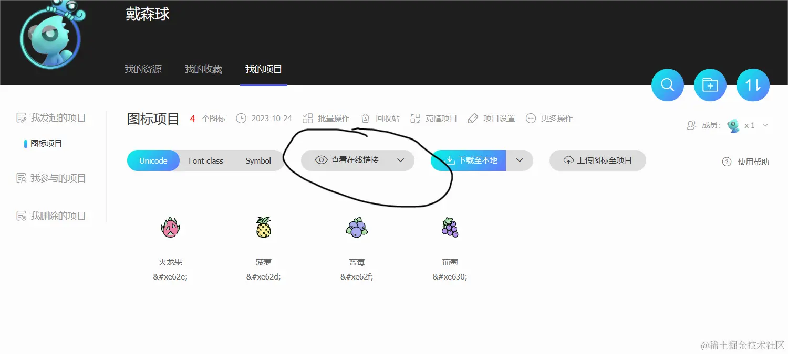This screenshot has width=788, height=354.
Task: Select the Unicode mode
Action: coord(153,160)
